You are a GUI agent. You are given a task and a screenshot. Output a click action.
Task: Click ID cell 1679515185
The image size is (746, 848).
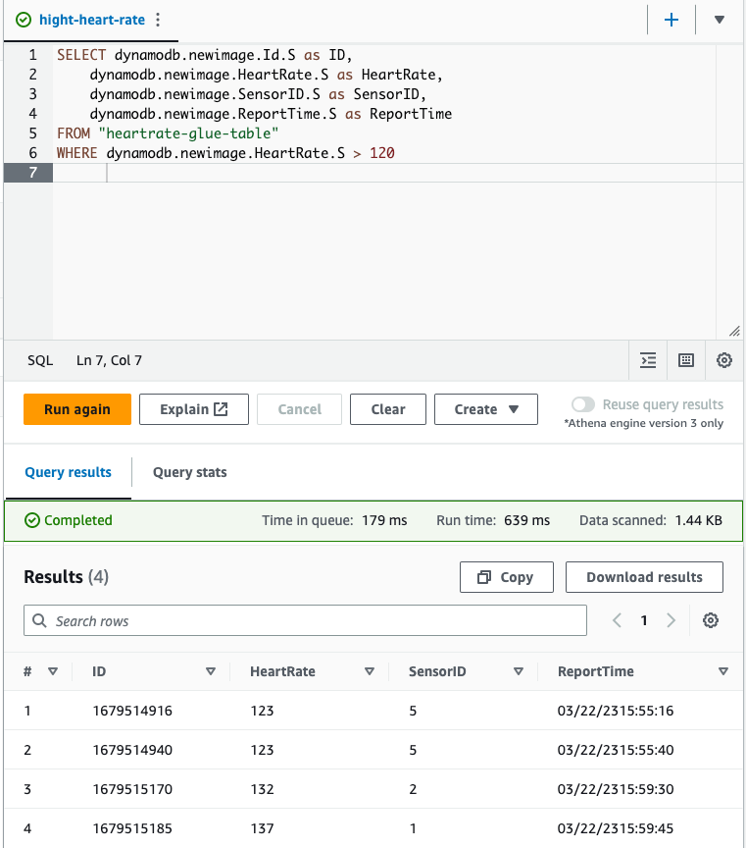coord(132,828)
